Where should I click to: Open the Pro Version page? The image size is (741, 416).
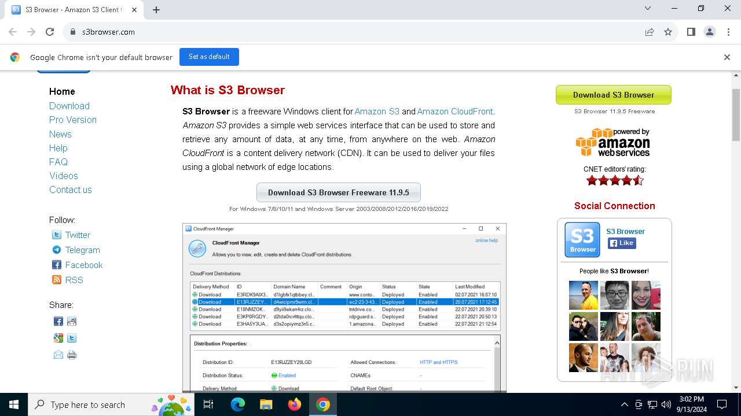[x=73, y=120]
